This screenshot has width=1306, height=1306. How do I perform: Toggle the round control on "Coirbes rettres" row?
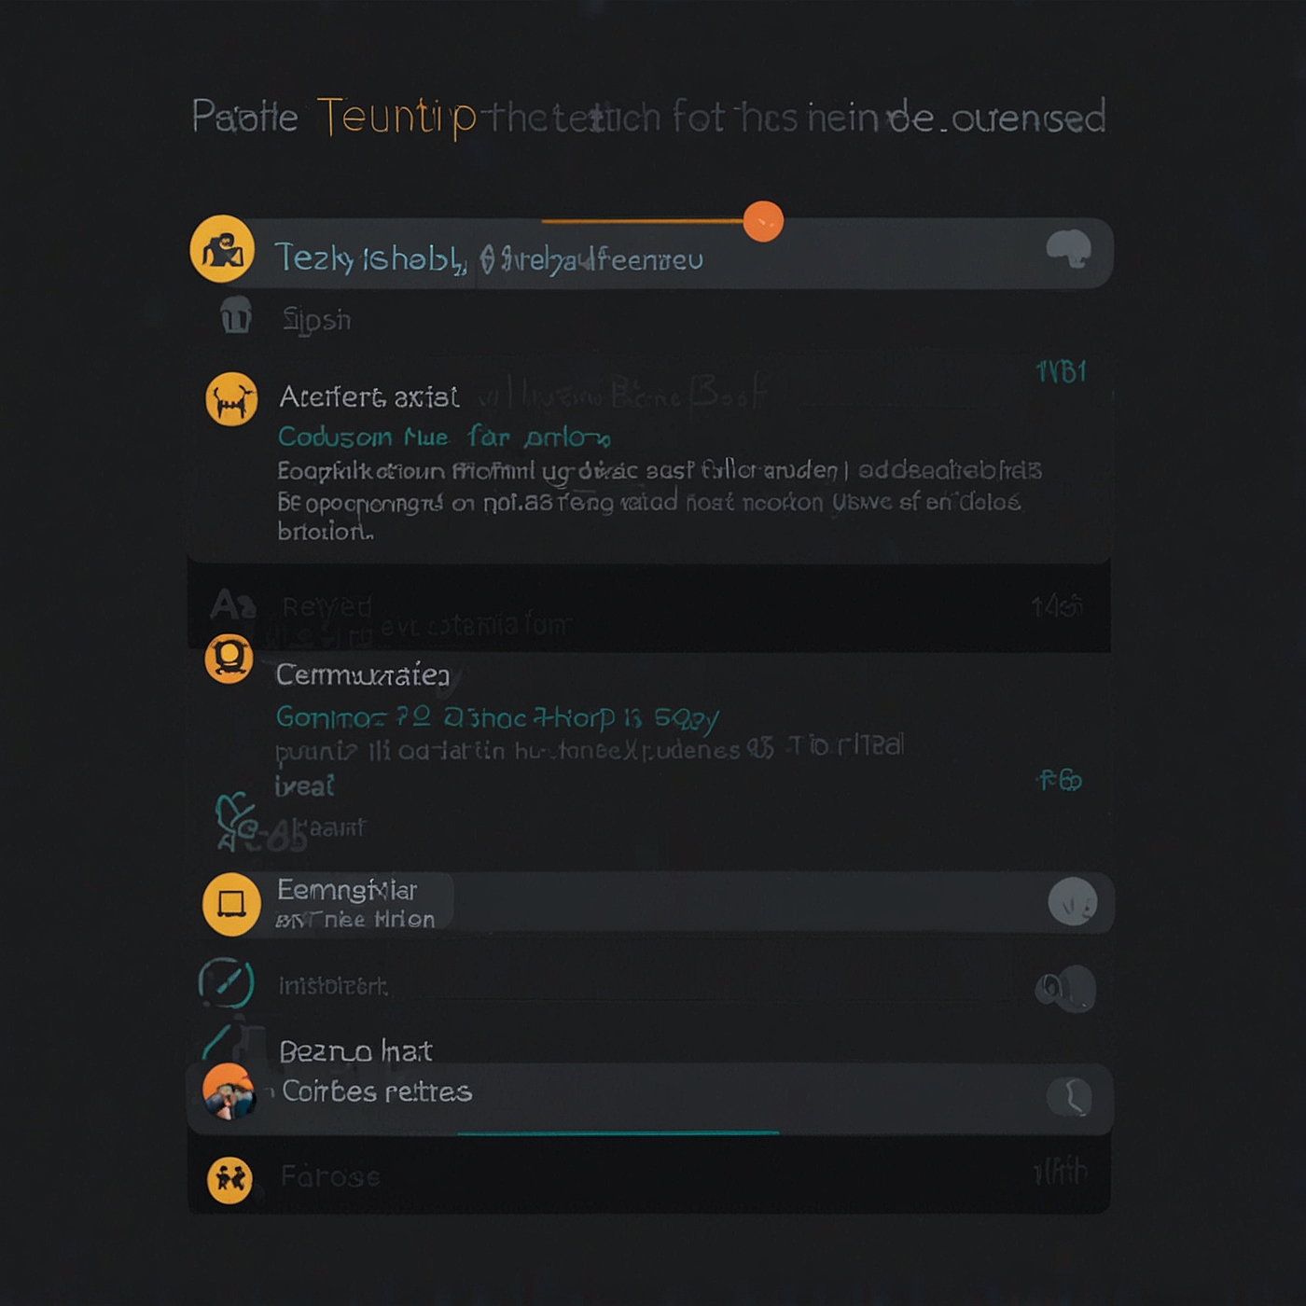coord(1069,1097)
